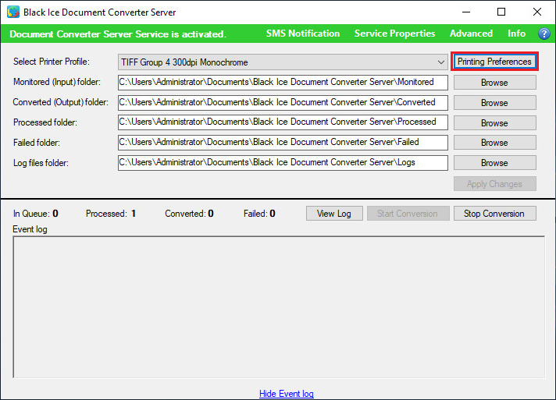Browse for the Processed folder

(494, 123)
